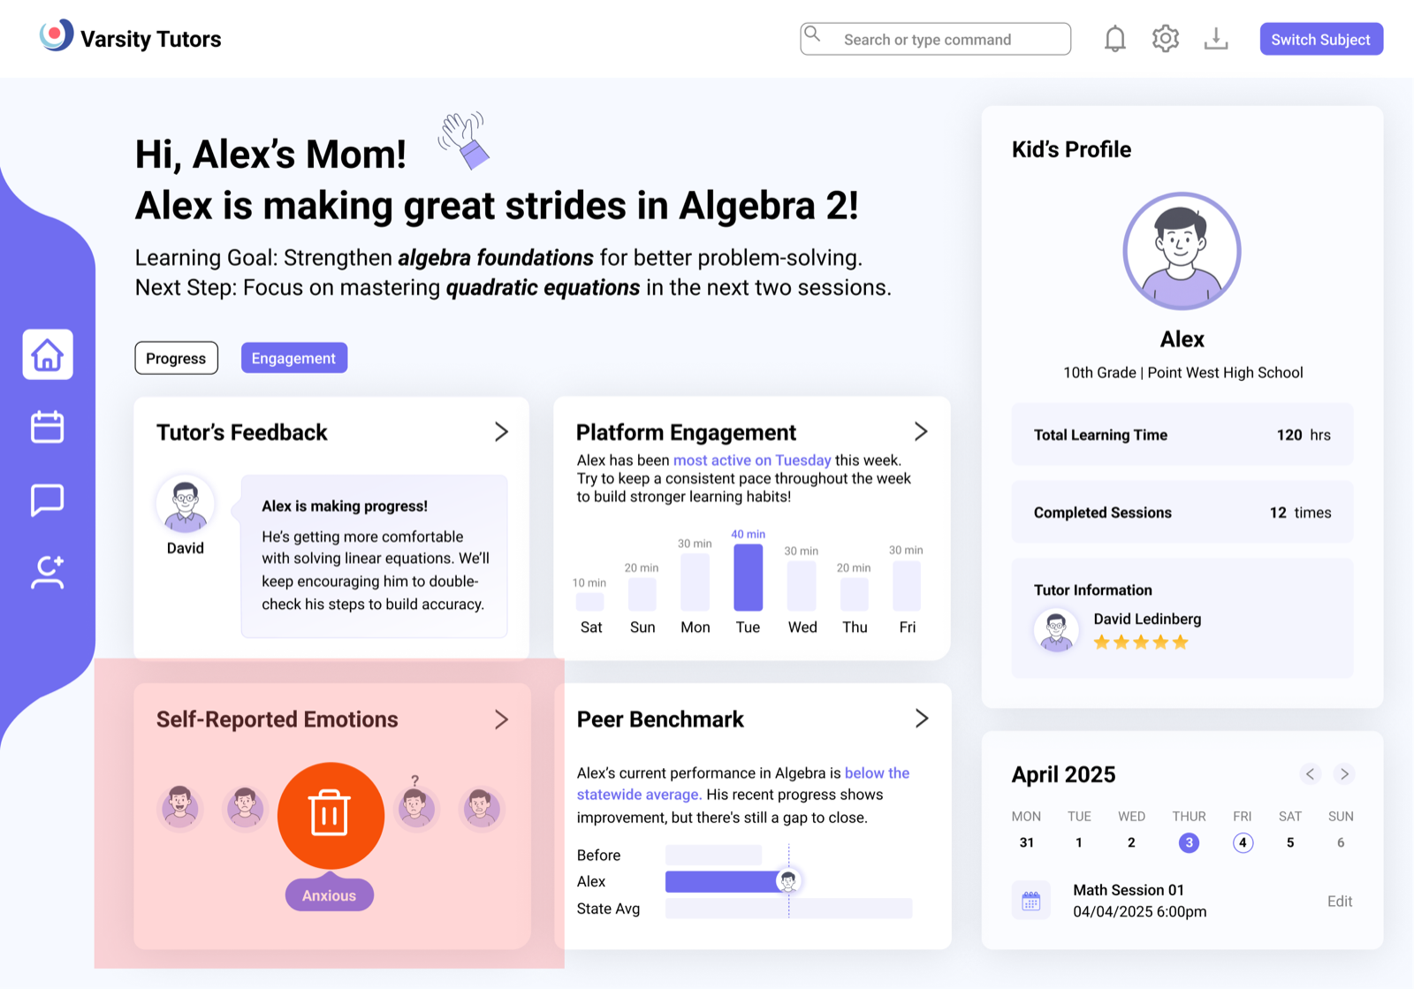1414x989 pixels.
Task: Open the chat messages sidebar icon
Action: 48,499
